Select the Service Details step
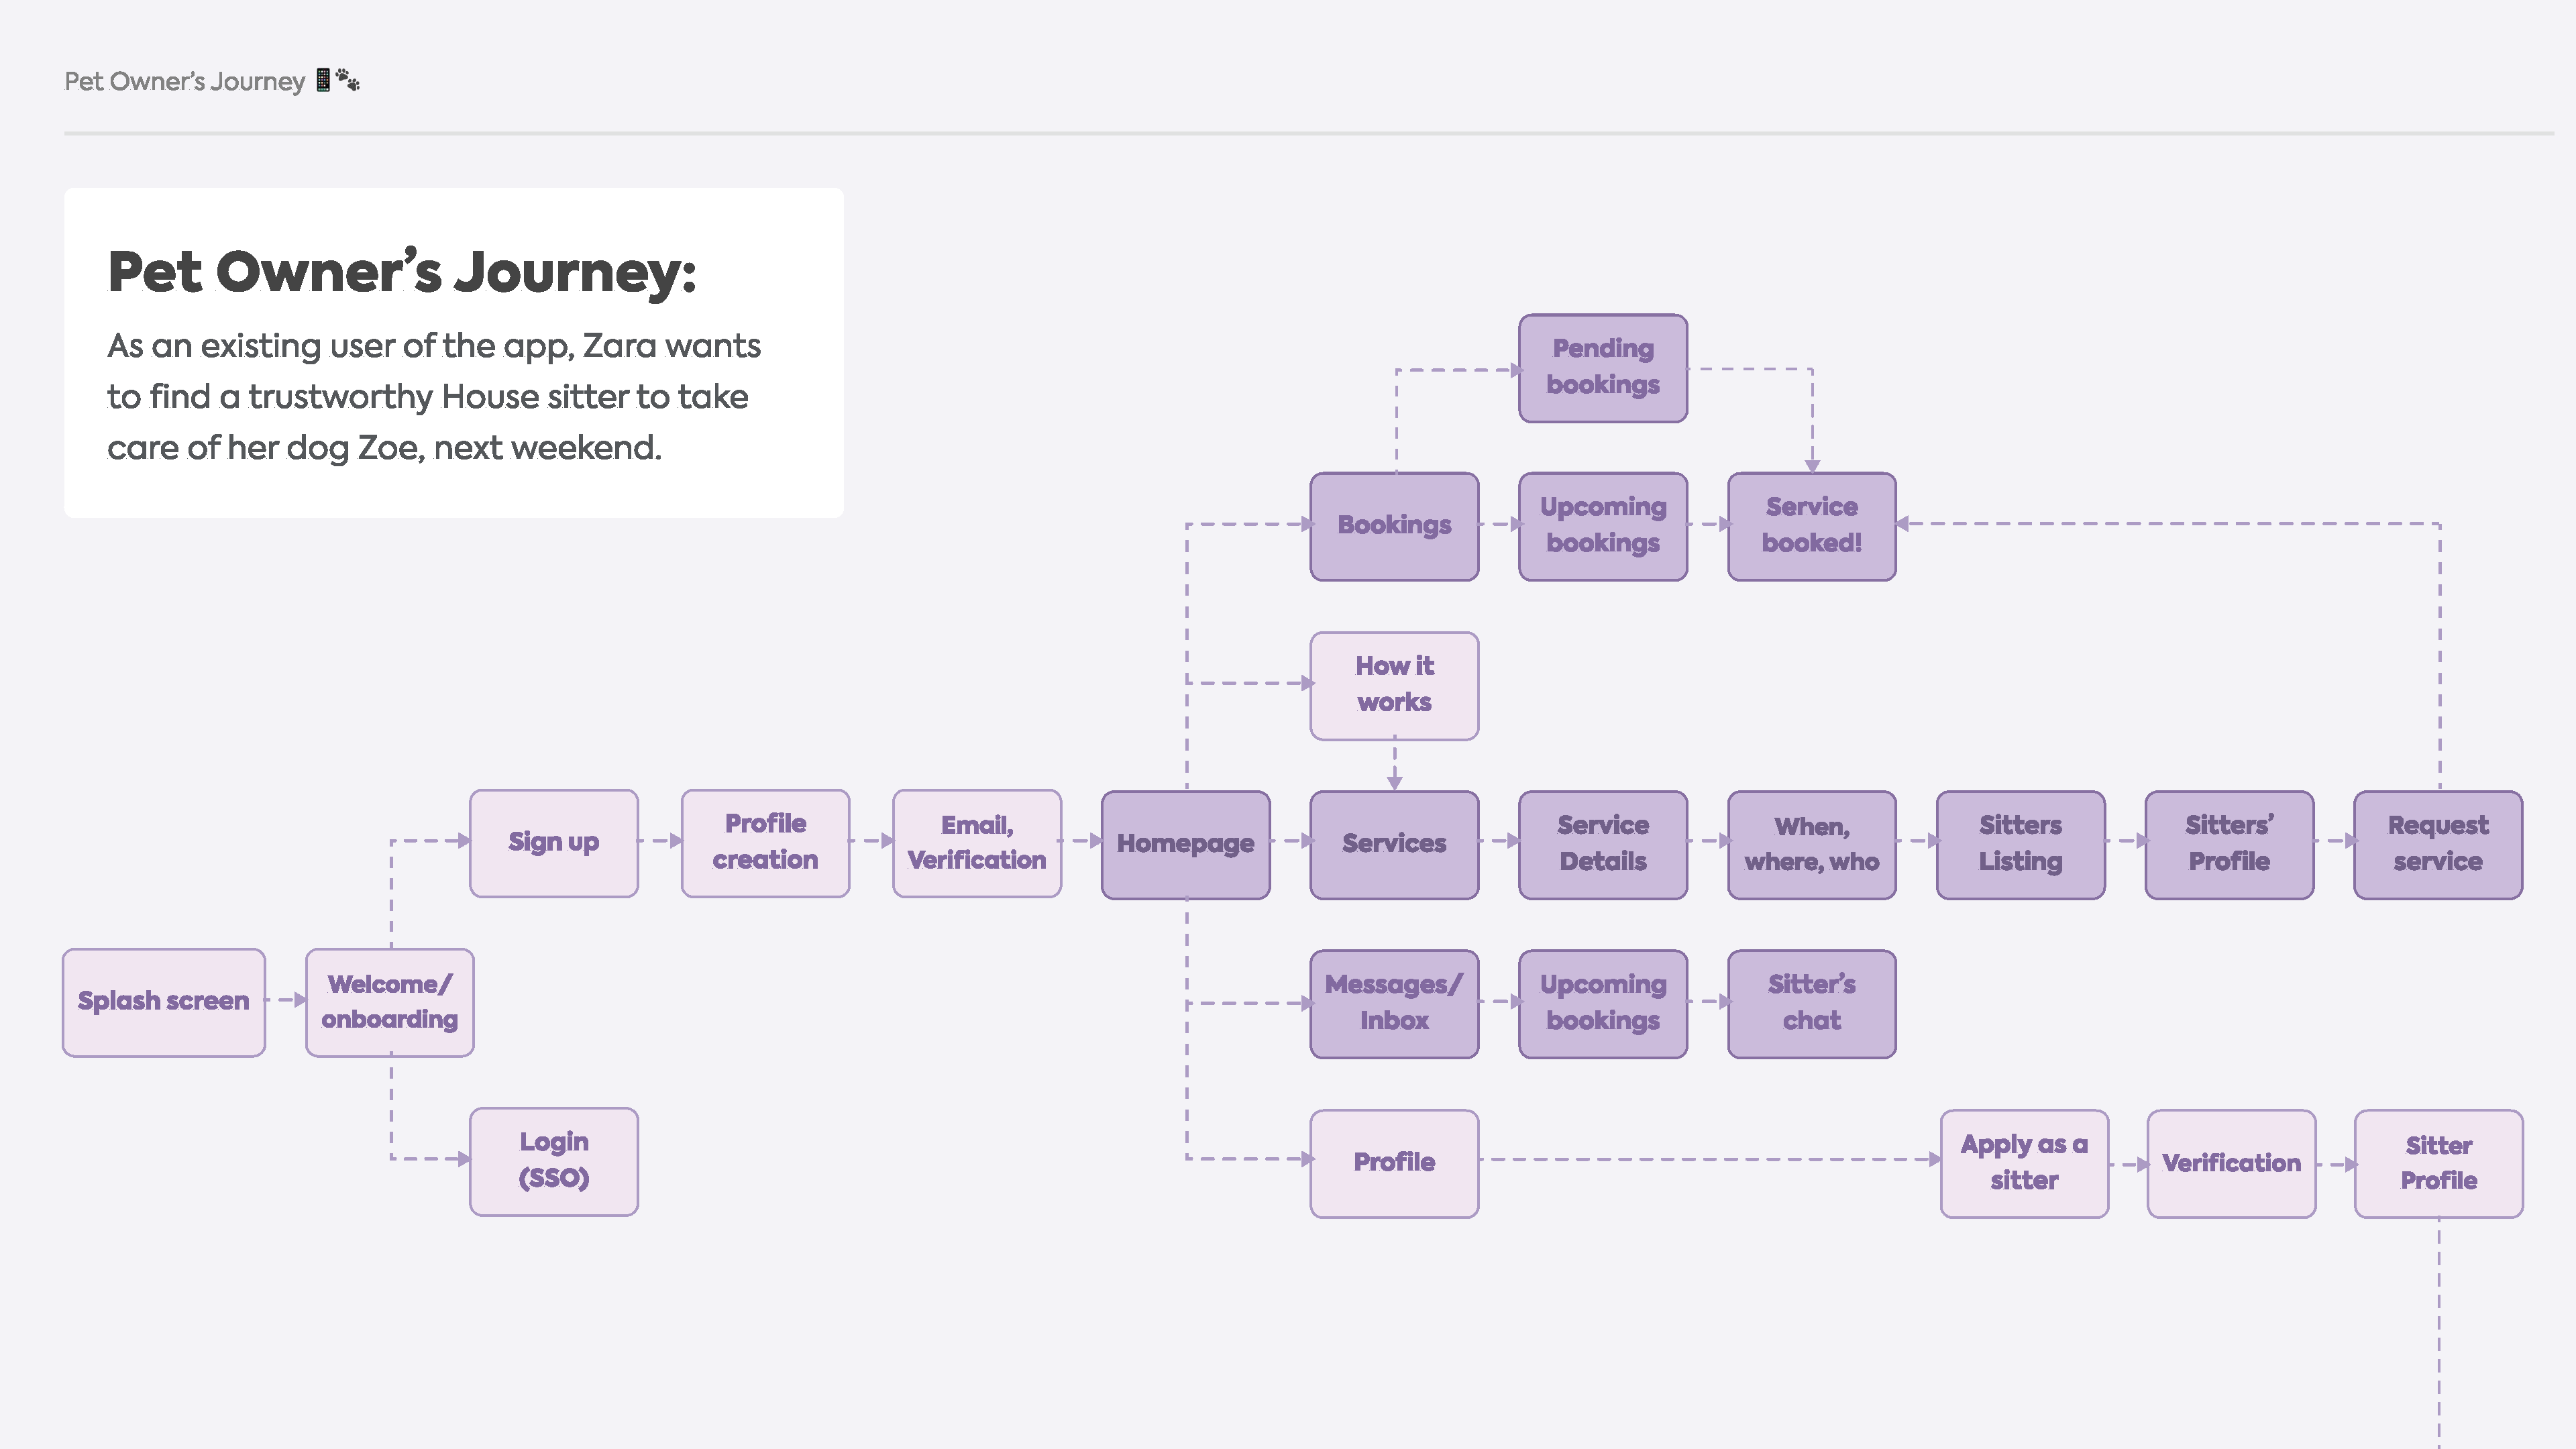 (1602, 844)
